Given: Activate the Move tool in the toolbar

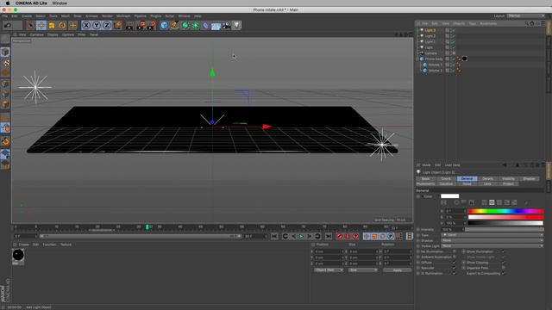Looking at the screenshot, I should click(41, 25).
